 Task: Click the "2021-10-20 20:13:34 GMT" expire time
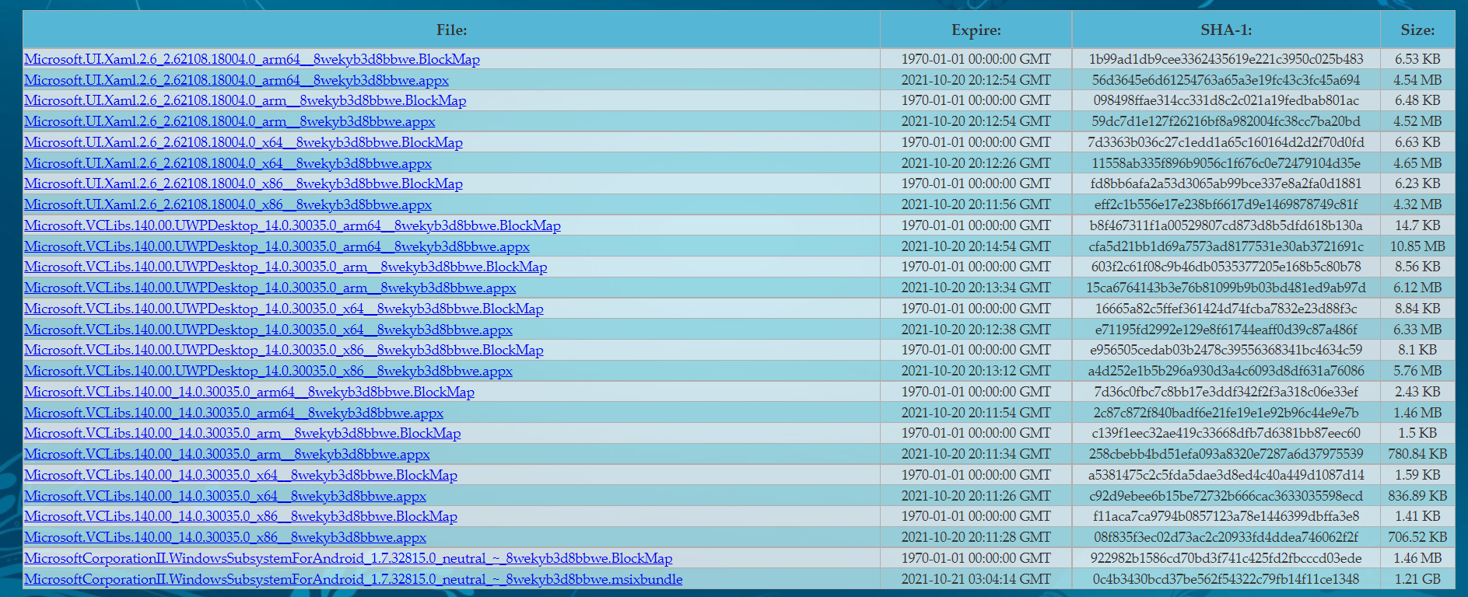click(976, 288)
